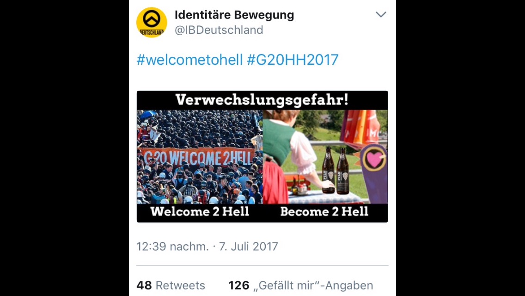The width and height of the screenshot is (525, 296).
Task: Expand the tweet options chevron menu
Action: coord(381,14)
